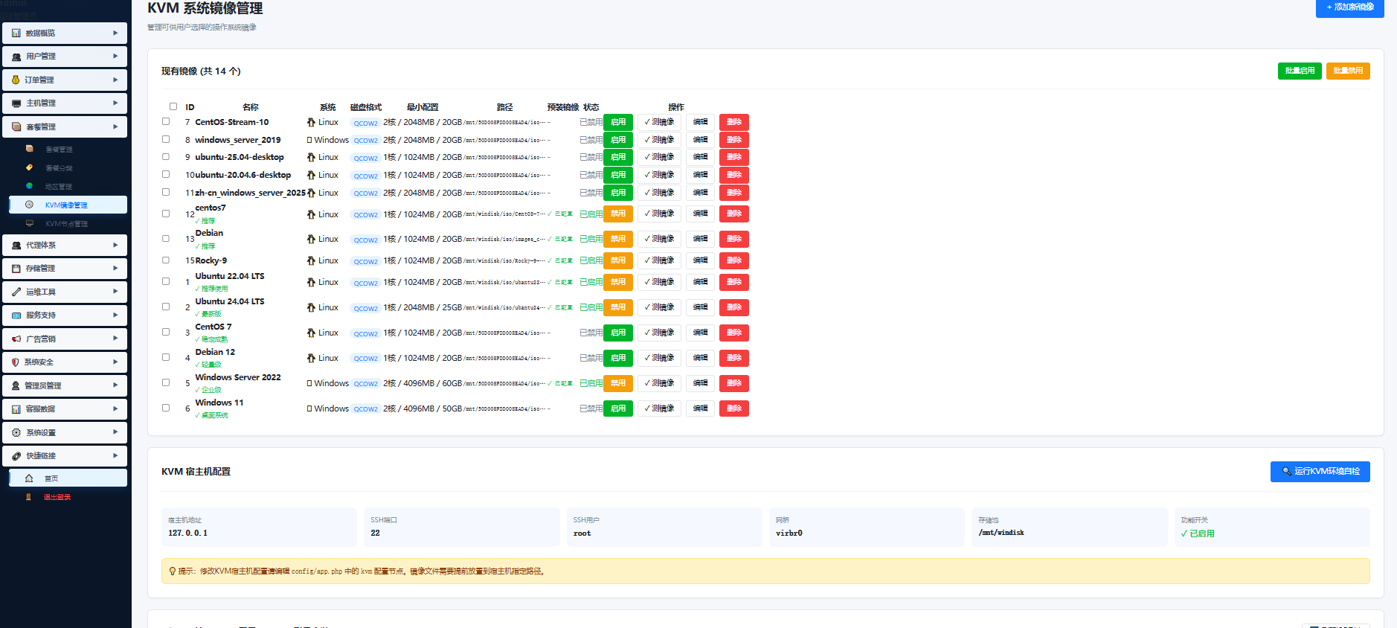Check the box for CentOS-Stream-10 row
1397x628 pixels.
click(x=166, y=121)
